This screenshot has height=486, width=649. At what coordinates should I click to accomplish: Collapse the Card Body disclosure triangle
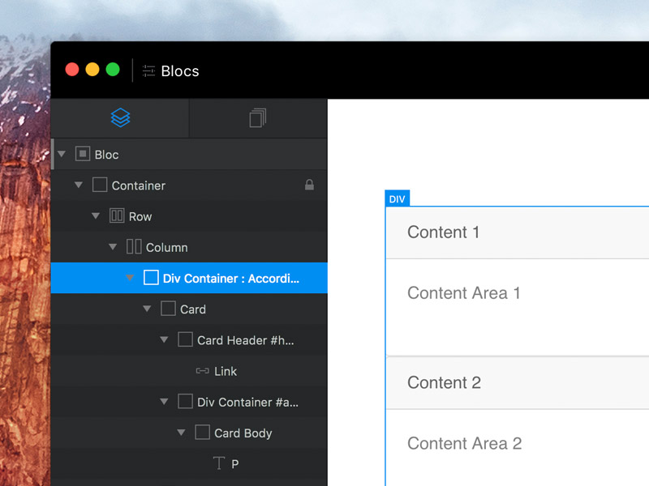(181, 433)
